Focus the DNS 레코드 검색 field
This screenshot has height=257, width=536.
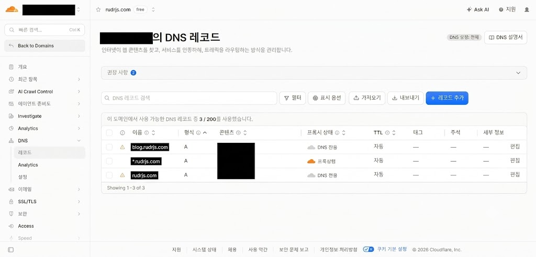tap(189, 98)
